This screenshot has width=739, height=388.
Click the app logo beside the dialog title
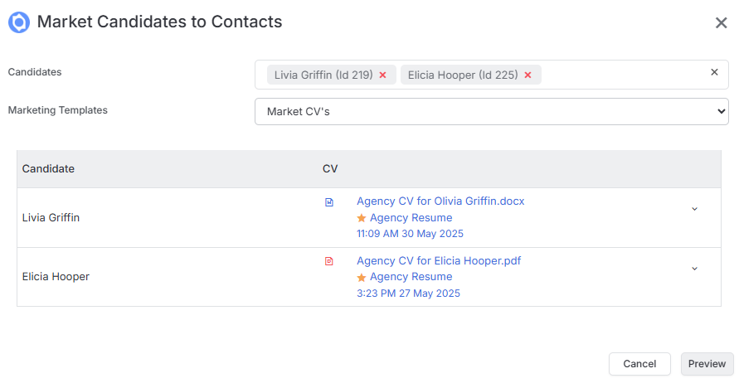point(19,22)
